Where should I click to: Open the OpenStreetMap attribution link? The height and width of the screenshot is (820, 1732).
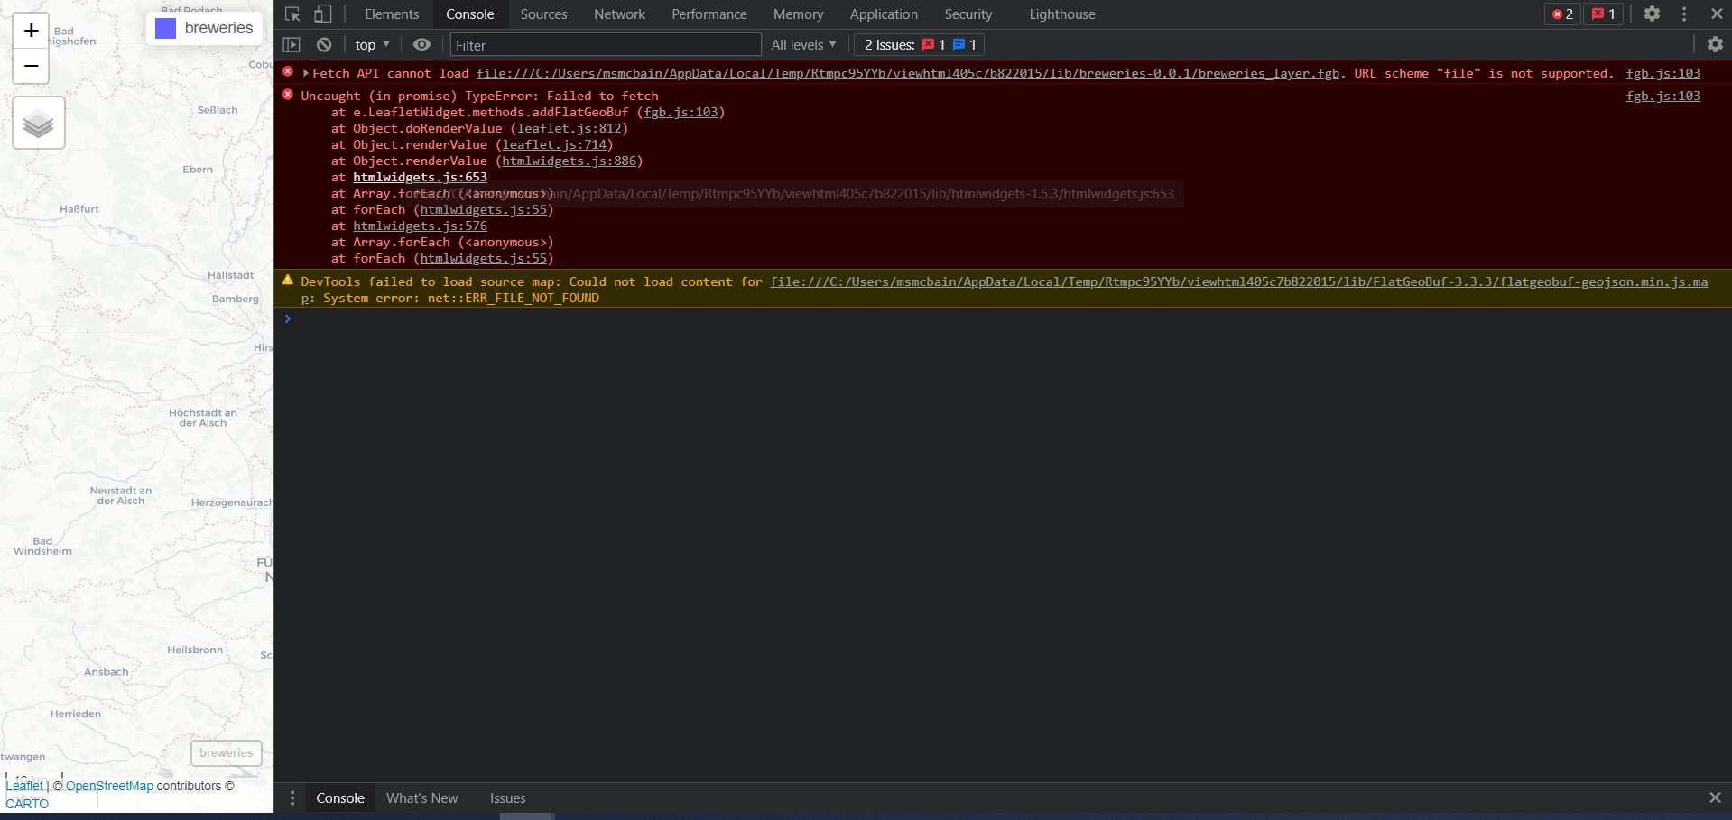(109, 786)
